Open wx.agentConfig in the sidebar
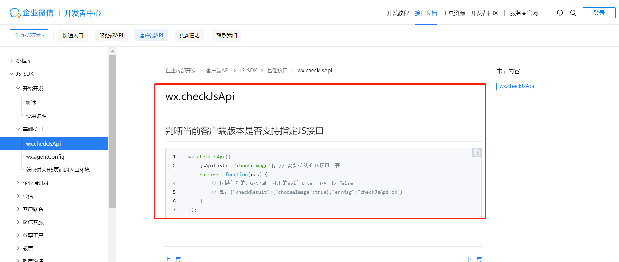This screenshot has width=619, height=262. point(45,157)
